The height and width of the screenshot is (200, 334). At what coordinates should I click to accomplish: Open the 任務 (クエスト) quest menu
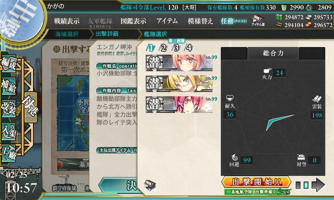point(234,21)
